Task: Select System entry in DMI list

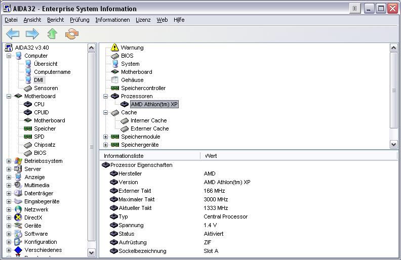Action: [x=130, y=64]
